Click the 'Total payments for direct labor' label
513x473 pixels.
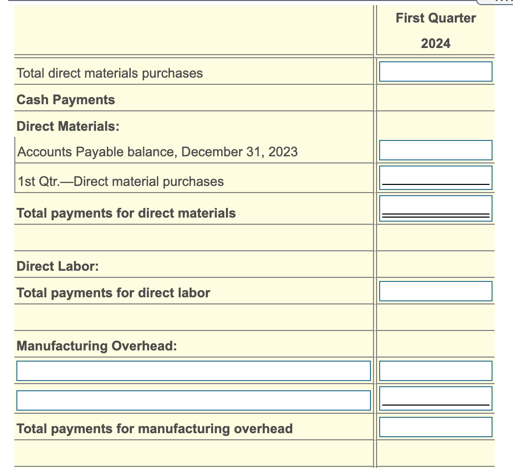[x=113, y=293]
